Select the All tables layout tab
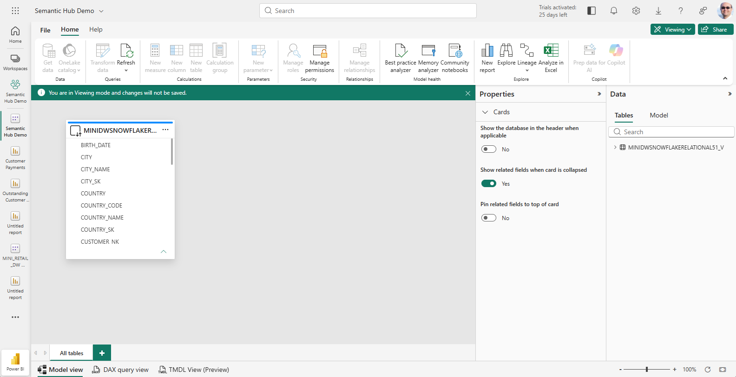The width and height of the screenshot is (736, 377). (72, 353)
